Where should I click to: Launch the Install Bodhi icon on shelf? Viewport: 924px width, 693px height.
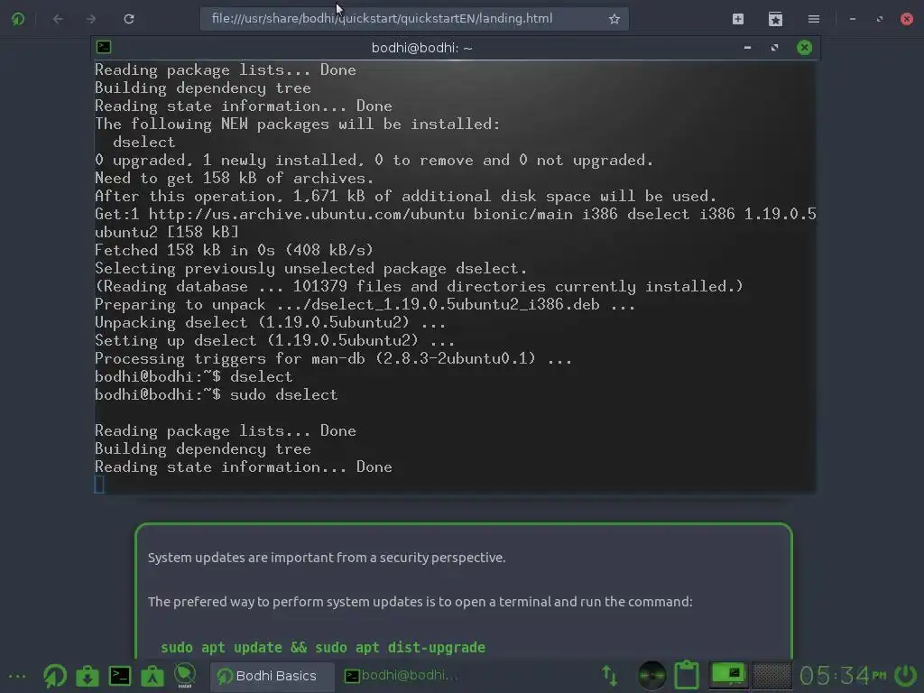click(x=184, y=676)
